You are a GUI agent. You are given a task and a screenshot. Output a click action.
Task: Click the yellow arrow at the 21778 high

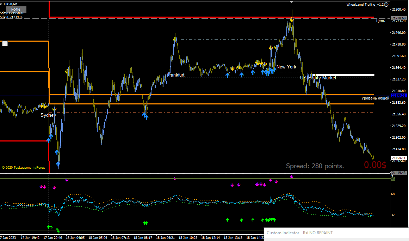292,20
